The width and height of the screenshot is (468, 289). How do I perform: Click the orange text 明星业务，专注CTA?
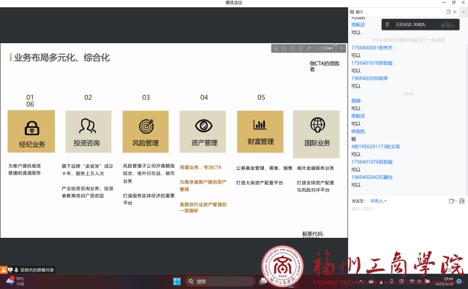point(200,167)
